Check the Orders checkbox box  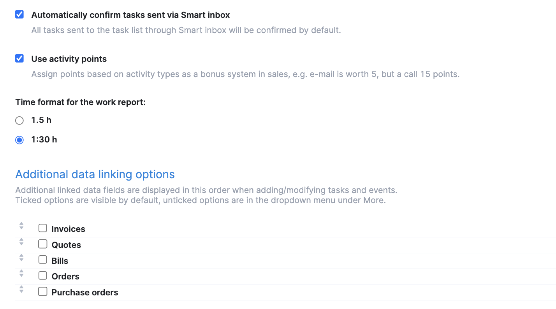[x=43, y=276]
